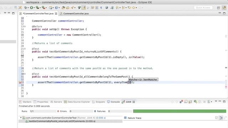
Task: Toggle Filter Stack Trace in Failure Trace
Action: [221, 118]
